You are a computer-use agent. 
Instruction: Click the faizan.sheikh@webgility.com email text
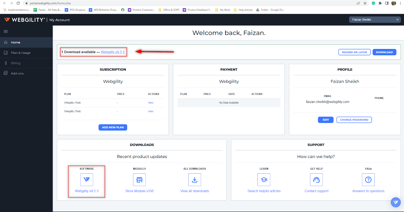[328, 102]
